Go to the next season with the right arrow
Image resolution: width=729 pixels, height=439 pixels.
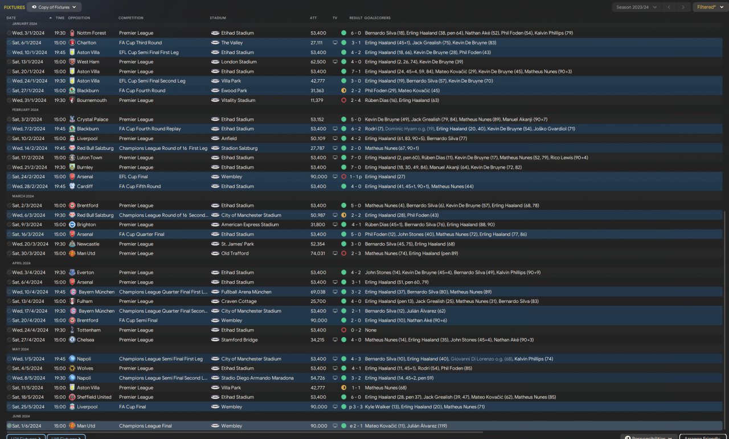684,7
